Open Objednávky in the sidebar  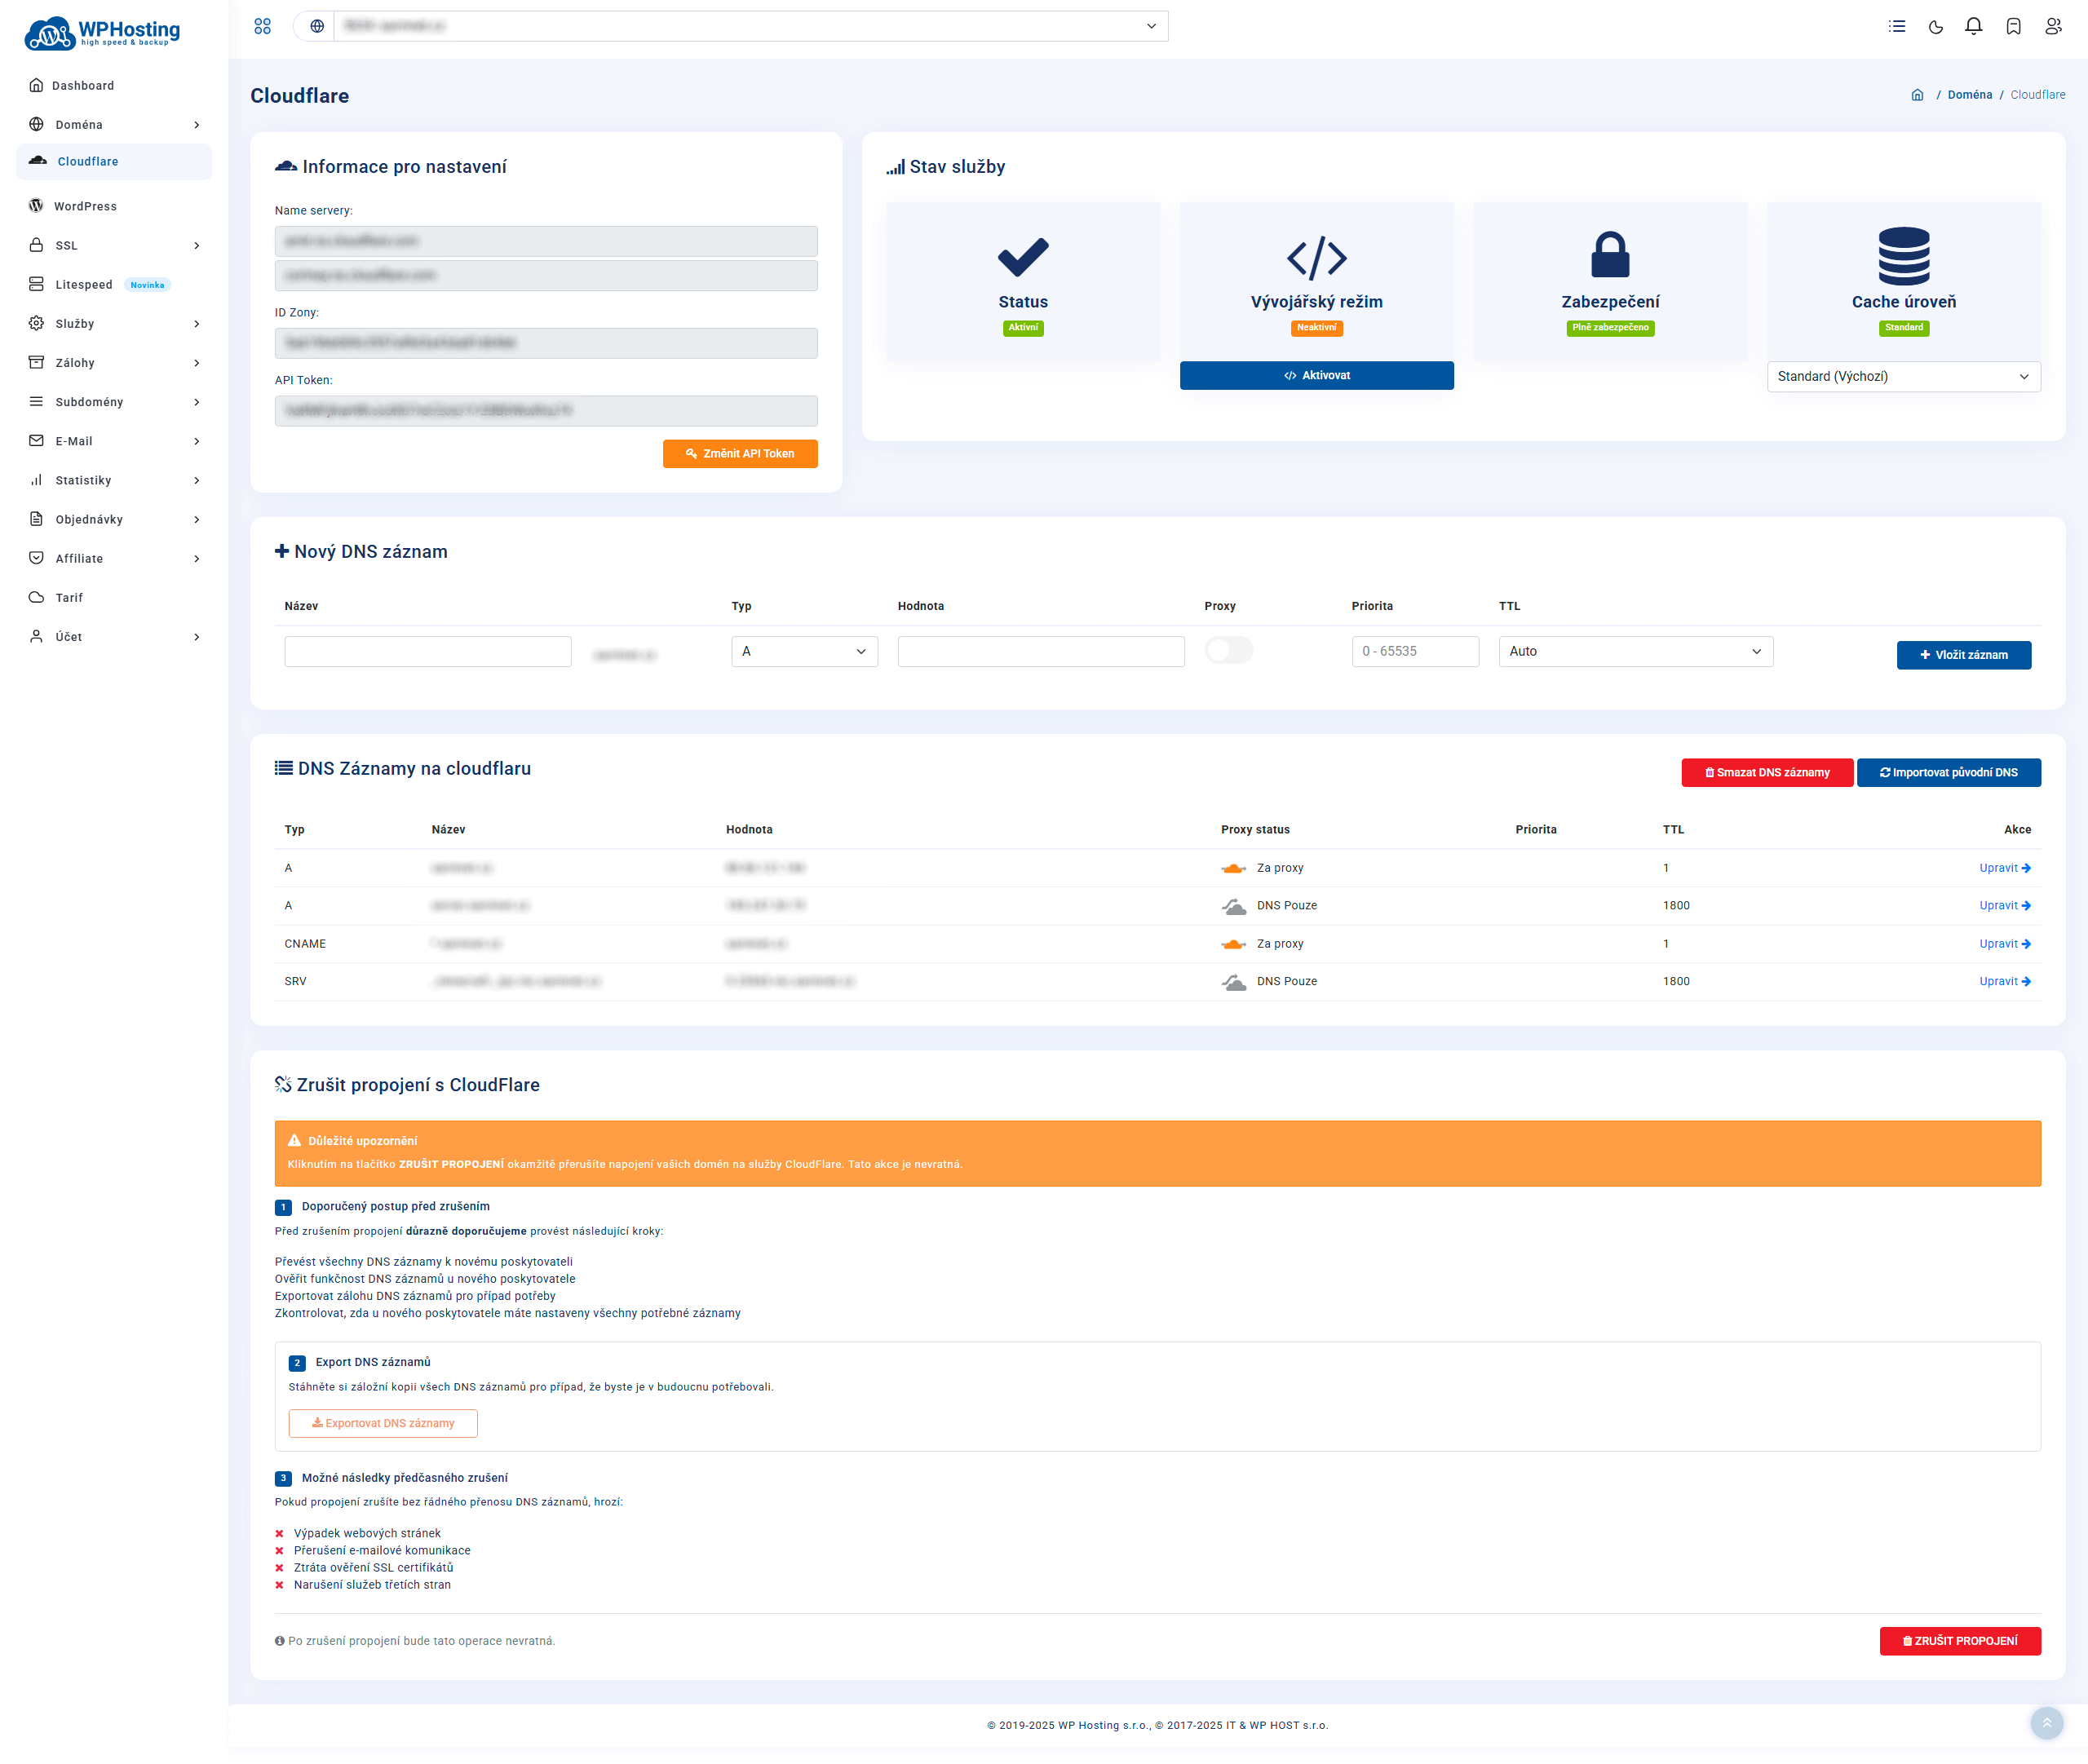[114, 519]
